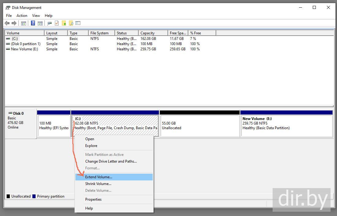This screenshot has height=216, width=337.
Task: Select the 55.00 GB Unallocated partition block
Action: (x=200, y=125)
